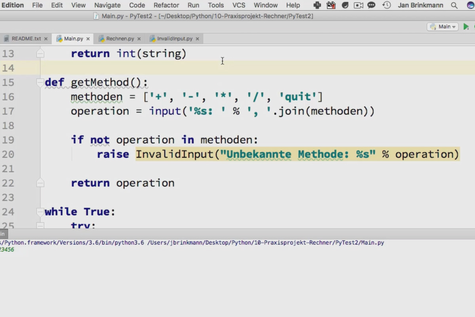This screenshot has height=317, width=475.
Task: Click the toolbox icon in menu bar
Action: click(331, 5)
